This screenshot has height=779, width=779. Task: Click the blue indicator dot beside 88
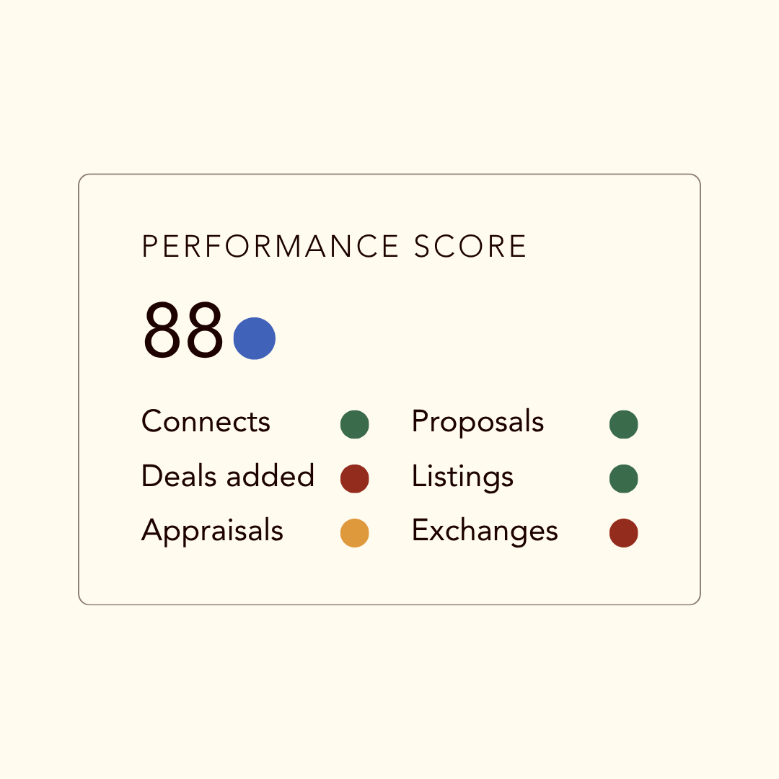coord(255,338)
